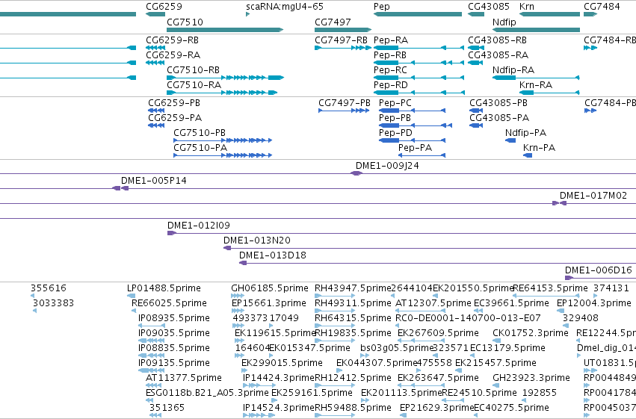Open the Krn-RA transcript
The height and width of the screenshot is (419, 636).
pyautogui.click(x=549, y=93)
